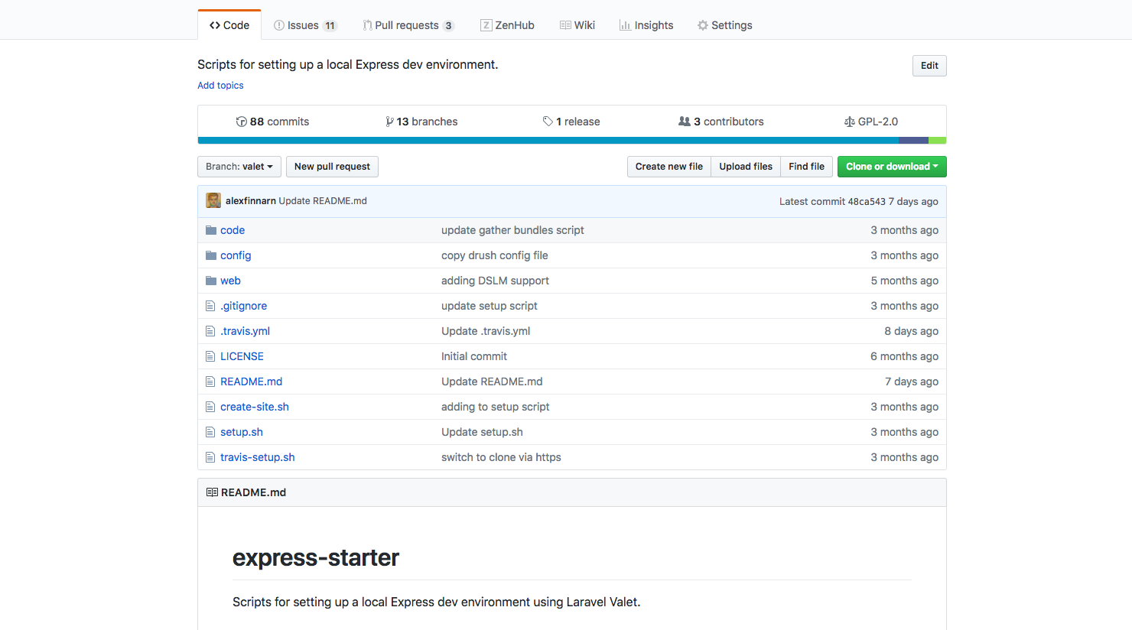Screen dimensions: 1132x630
Task: Open the Settings tab
Action: (x=724, y=25)
